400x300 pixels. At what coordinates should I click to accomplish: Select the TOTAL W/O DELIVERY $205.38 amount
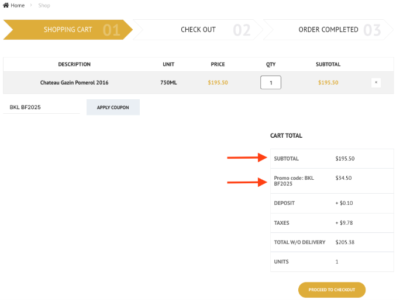[345, 242]
